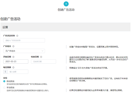Focus the 广告活动名称 input field
Viewport: 132px width, 96px height.
click(x=24, y=40)
